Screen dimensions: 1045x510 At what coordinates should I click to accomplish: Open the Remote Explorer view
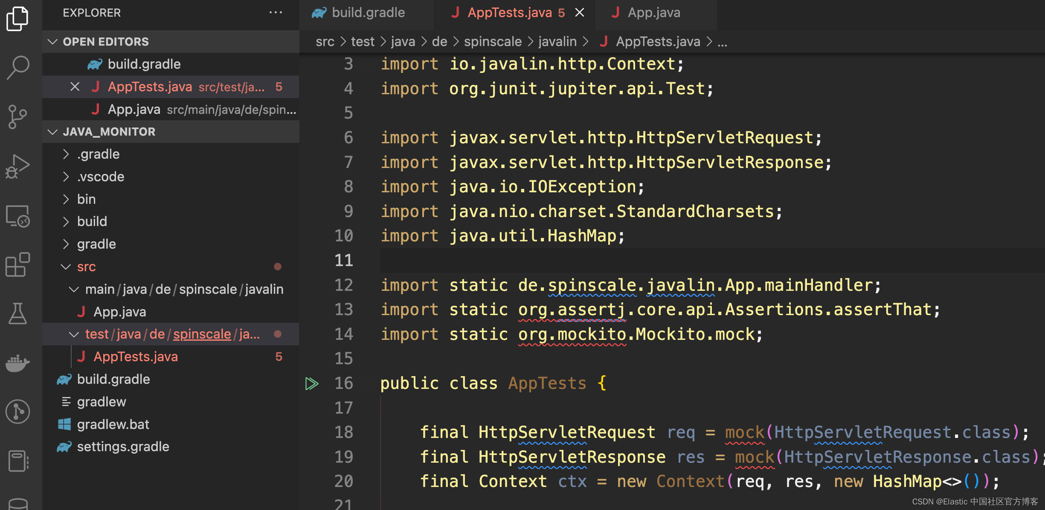[x=18, y=216]
